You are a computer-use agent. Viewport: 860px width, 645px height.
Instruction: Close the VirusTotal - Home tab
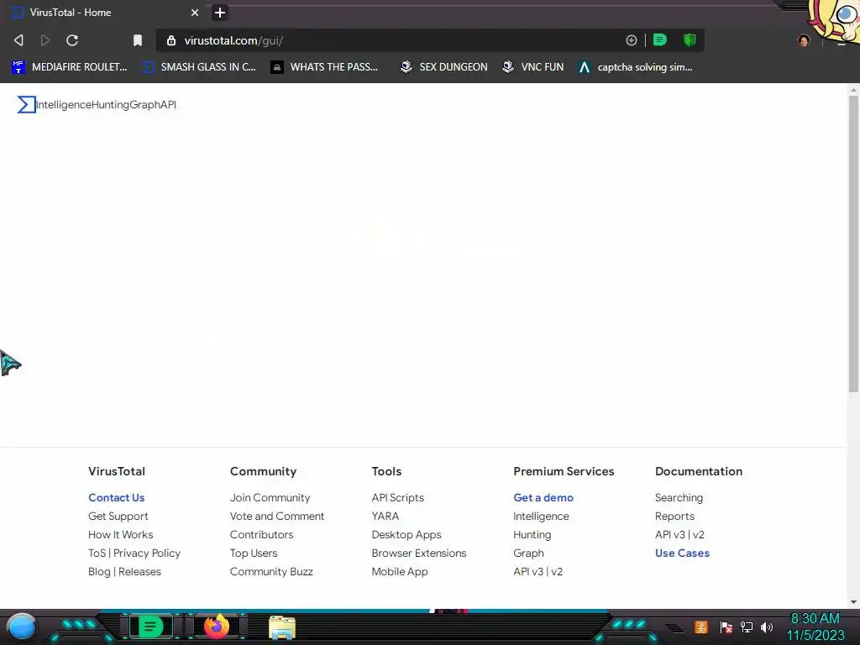pos(195,13)
